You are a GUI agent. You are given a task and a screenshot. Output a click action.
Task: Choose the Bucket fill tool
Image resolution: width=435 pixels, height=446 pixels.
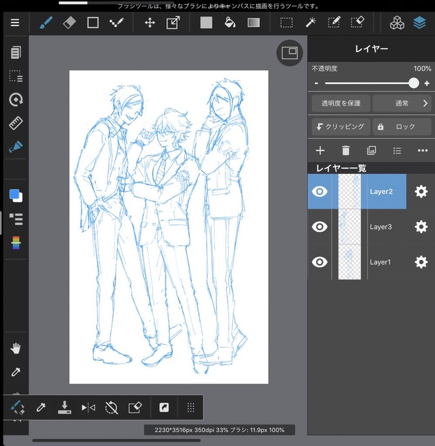(229, 23)
